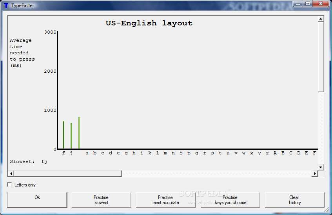Click the lowercase 'm' axis label
The height and width of the screenshot is (215, 332).
(165, 153)
